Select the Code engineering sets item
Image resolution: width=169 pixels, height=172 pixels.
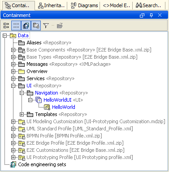point(42,164)
